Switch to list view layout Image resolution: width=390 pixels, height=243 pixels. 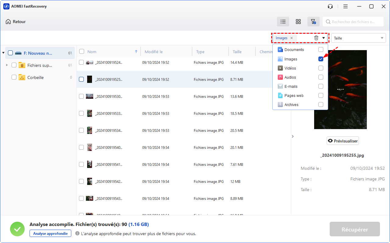(x=283, y=22)
